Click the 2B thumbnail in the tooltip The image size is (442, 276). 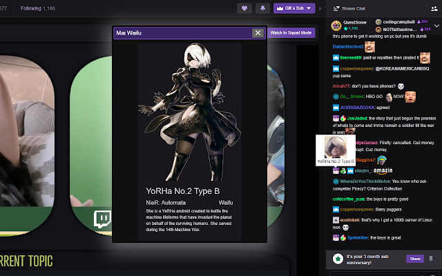[336, 147]
